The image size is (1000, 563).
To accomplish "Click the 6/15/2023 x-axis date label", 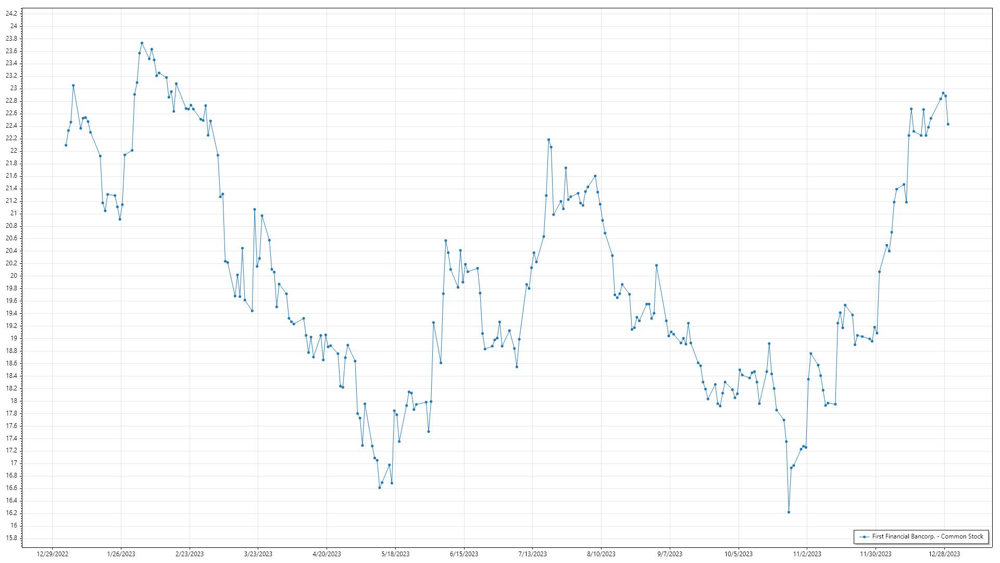I will pos(464,554).
